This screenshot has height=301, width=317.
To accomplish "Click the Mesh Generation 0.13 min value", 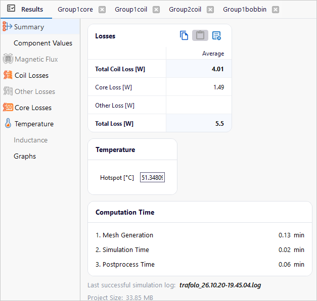I will (x=291, y=235).
